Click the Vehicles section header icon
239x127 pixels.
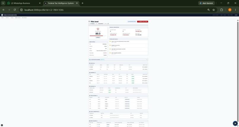(90, 63)
